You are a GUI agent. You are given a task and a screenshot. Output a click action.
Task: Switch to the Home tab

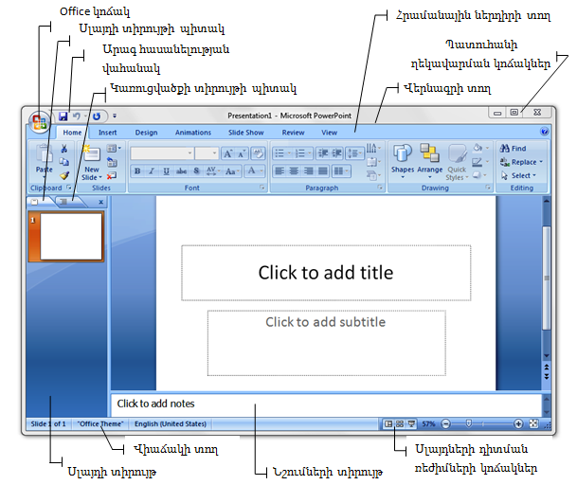(72, 133)
